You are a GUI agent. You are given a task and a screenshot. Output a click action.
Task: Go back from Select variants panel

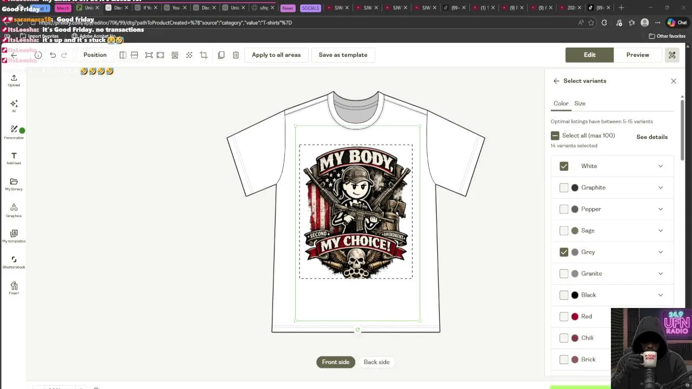pyautogui.click(x=556, y=81)
